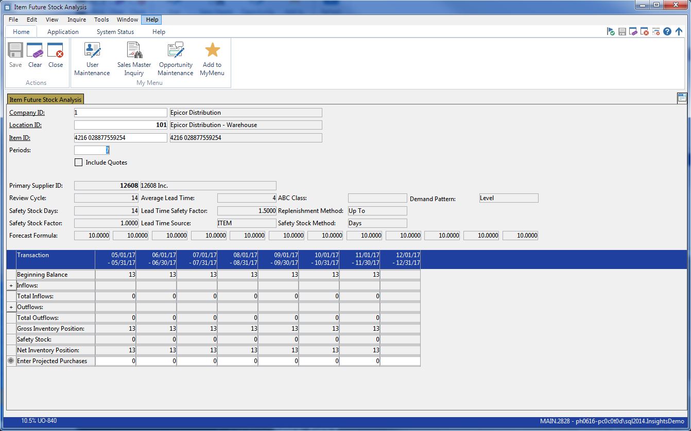Open User Maintenance from My Menu
Viewport: 691px width, 431px height.
pyautogui.click(x=92, y=59)
